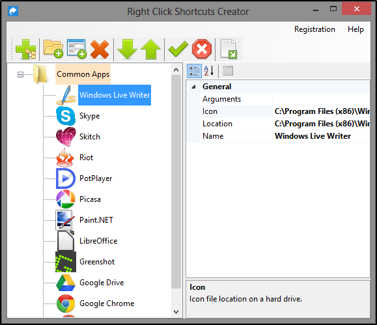
Task: Click the red circle cancel icon
Action: coord(202,49)
